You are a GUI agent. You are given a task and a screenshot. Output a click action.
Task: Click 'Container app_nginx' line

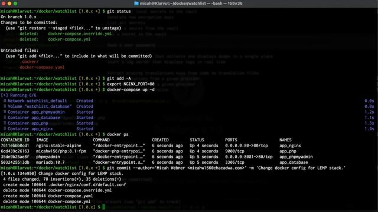pos(30,129)
